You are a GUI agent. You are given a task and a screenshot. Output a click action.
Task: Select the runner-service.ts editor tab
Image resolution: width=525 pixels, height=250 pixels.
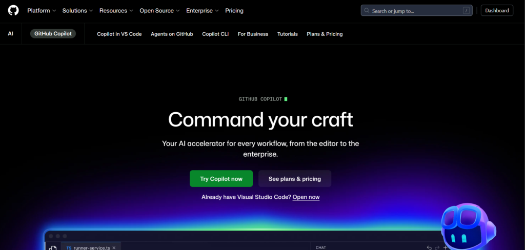click(91, 246)
